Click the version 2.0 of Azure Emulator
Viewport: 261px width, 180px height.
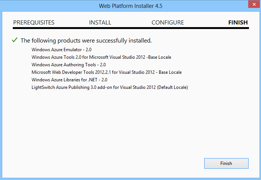(x=88, y=50)
